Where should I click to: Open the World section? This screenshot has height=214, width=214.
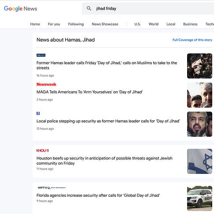point(154,24)
